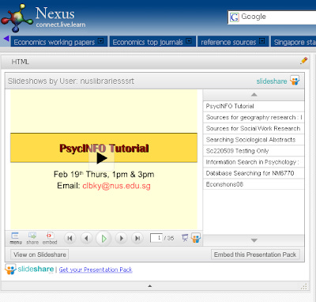Click the Google search engine icon
Viewport: 316px width, 302px height.
[234, 17]
